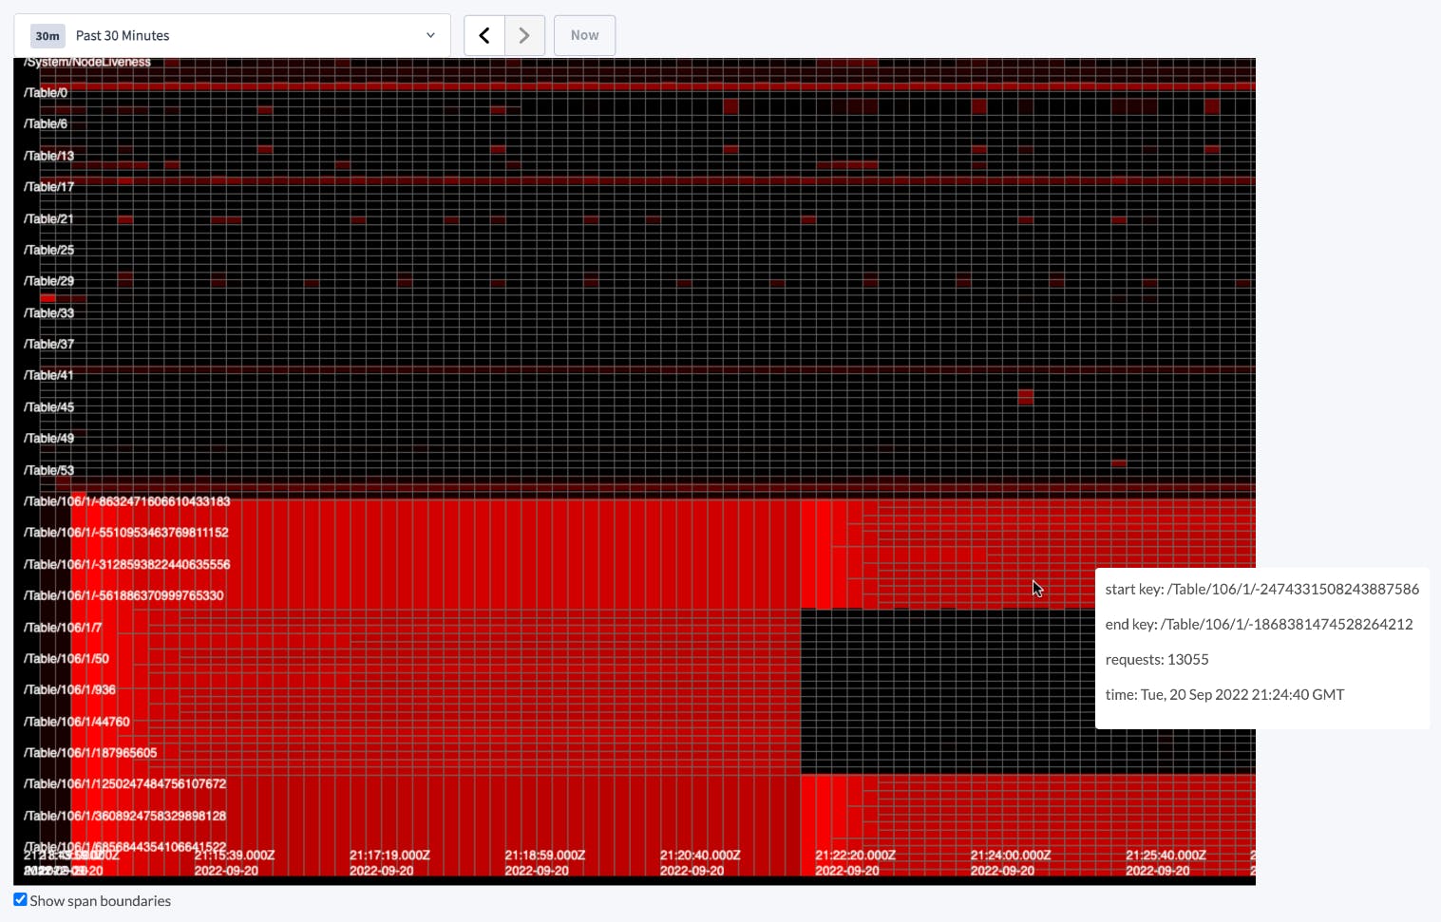The width and height of the screenshot is (1441, 922).
Task: Click the /Table/53 row label
Action: click(48, 469)
